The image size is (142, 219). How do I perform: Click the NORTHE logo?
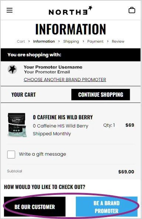point(71,10)
